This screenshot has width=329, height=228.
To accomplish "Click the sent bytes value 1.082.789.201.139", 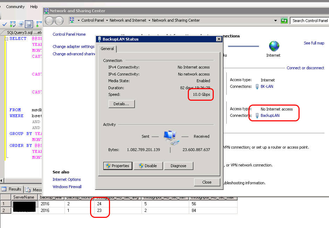I will click(143, 150).
